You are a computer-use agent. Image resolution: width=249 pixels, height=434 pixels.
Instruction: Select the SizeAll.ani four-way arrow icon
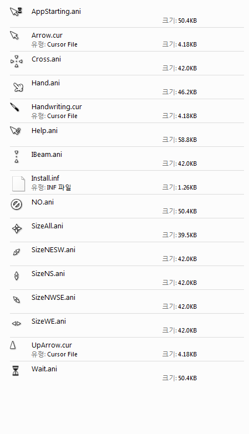click(17, 228)
